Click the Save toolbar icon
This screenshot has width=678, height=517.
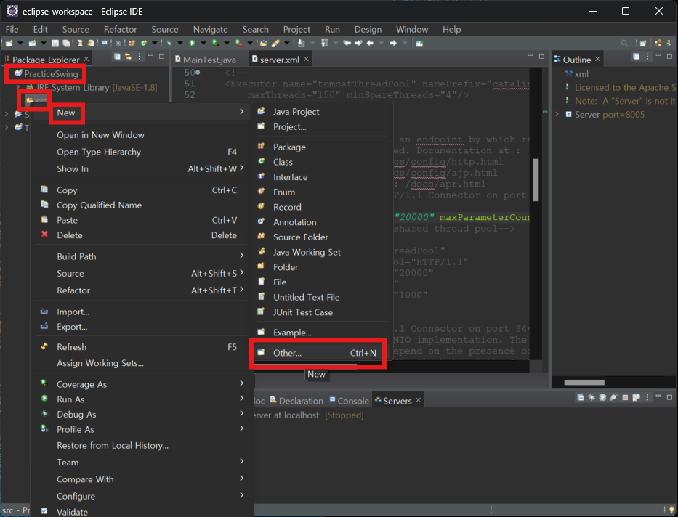pos(55,43)
